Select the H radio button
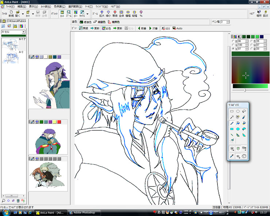The width and height of the screenshot is (270, 216). coord(233,41)
